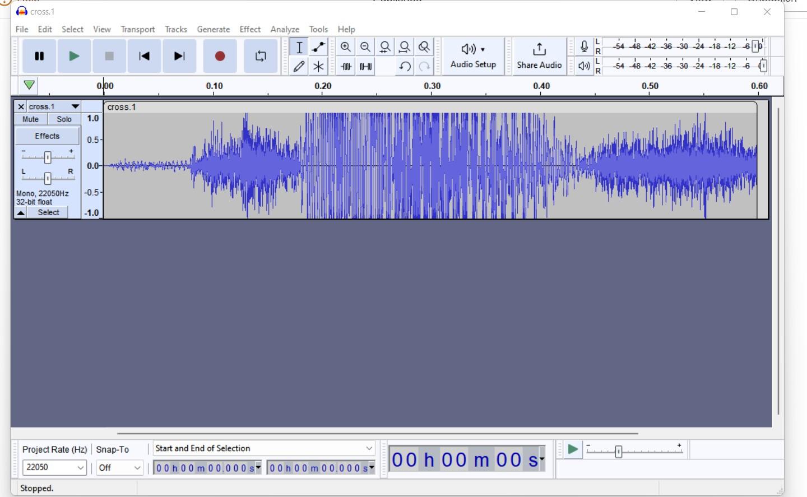Click the speaker playback meter icon
Screen dimensions: 807x497
tap(584, 66)
